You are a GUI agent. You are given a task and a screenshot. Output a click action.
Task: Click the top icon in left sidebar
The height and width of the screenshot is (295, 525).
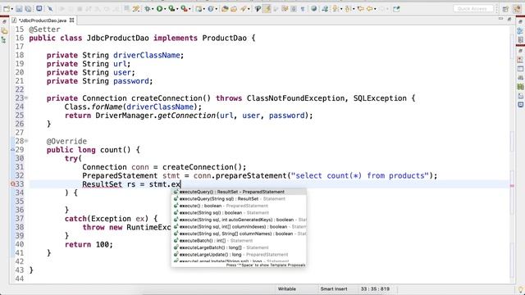click(x=4, y=21)
